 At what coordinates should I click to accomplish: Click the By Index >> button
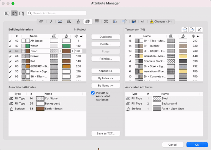coord(105,78)
